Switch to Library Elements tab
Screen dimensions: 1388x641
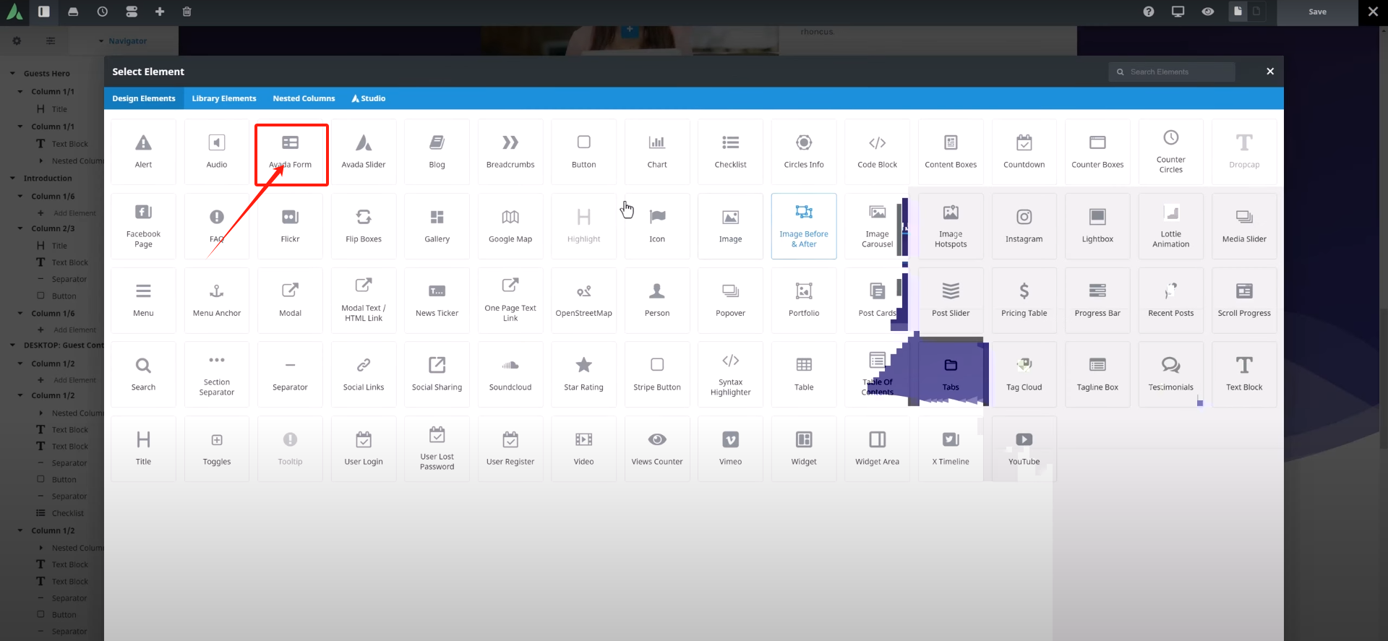(223, 98)
